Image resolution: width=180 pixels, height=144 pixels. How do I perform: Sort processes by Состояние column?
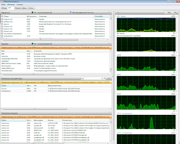(101, 16)
